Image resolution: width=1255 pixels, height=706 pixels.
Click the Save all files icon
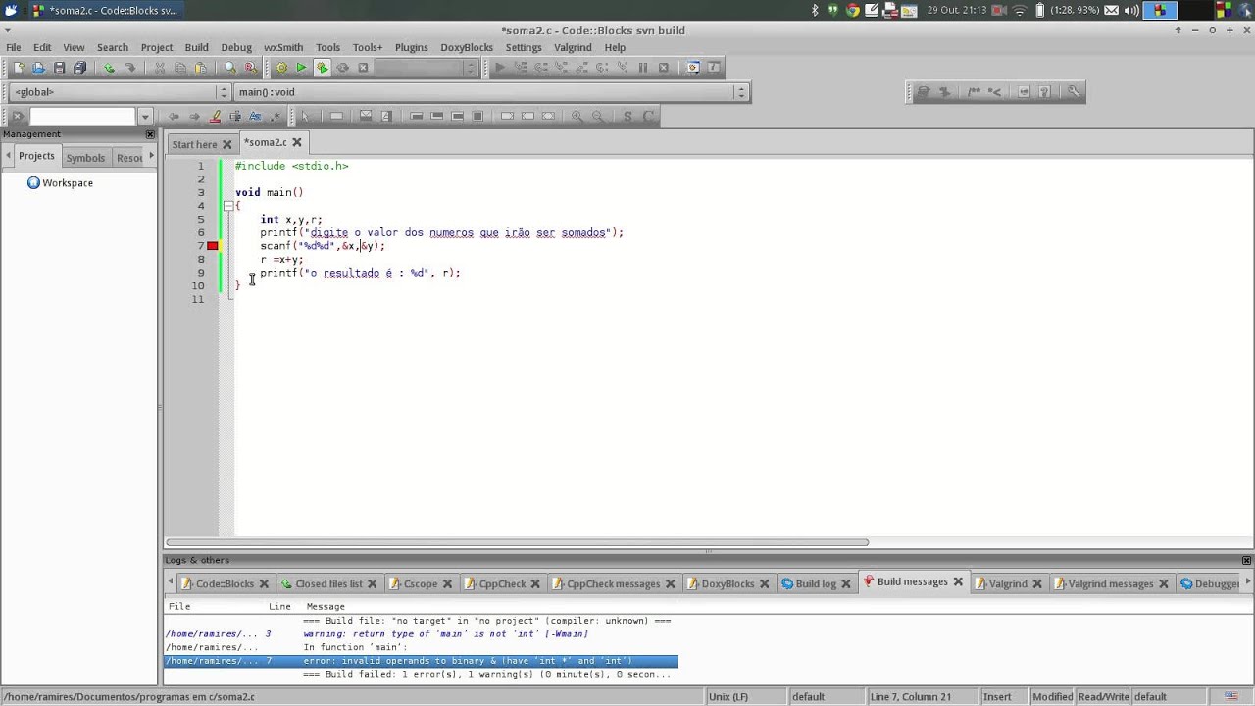pos(80,68)
